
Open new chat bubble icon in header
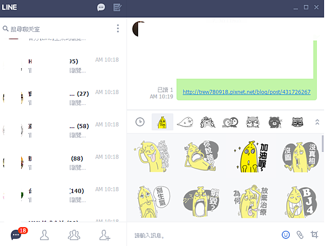[101, 8]
